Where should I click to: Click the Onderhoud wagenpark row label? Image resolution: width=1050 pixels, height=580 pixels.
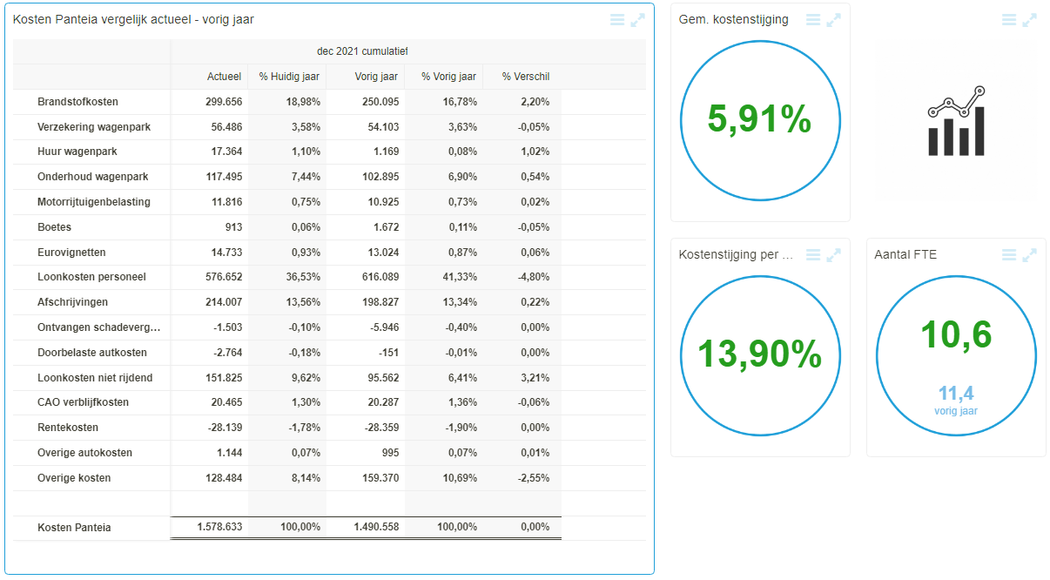click(x=92, y=177)
